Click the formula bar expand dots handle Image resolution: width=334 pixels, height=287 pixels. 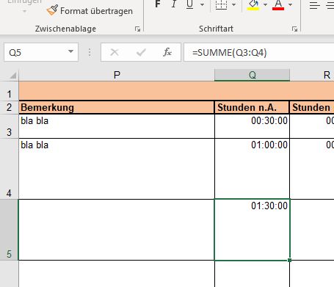[90, 52]
